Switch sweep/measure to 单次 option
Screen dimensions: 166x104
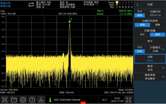click(x=142, y=34)
